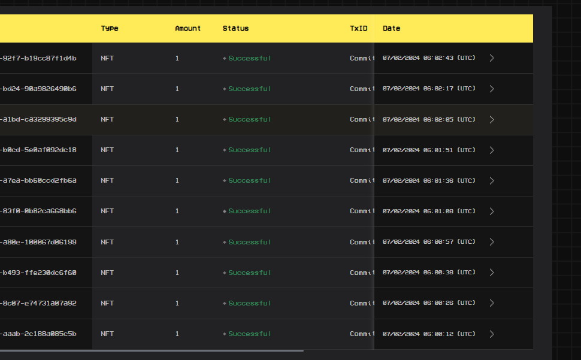
Task: Select ID ending -83f0-0b82ca668bb6
Action: [x=38, y=211]
